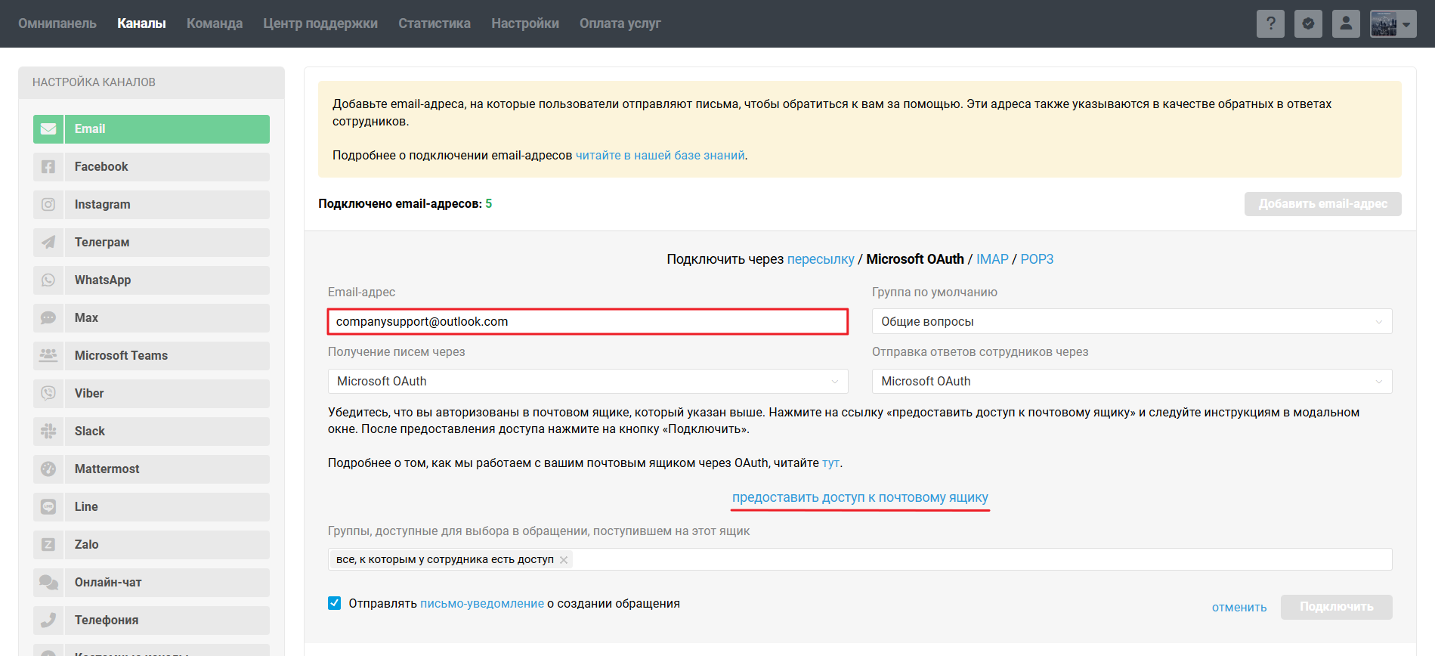Screen dimensions: 1435x656
Task: Open the user profile icon
Action: click(x=1346, y=23)
